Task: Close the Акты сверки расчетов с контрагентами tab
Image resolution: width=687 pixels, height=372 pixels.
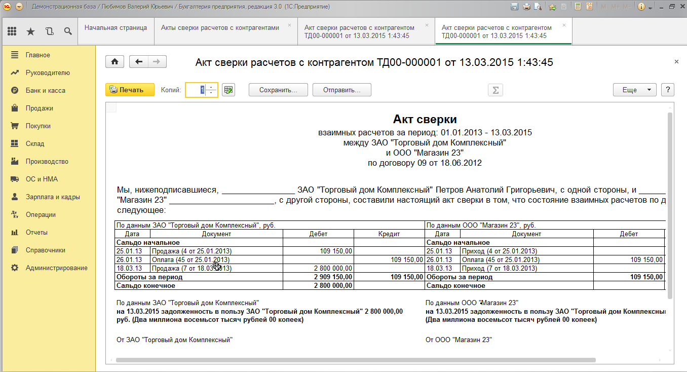Action: 289,25
